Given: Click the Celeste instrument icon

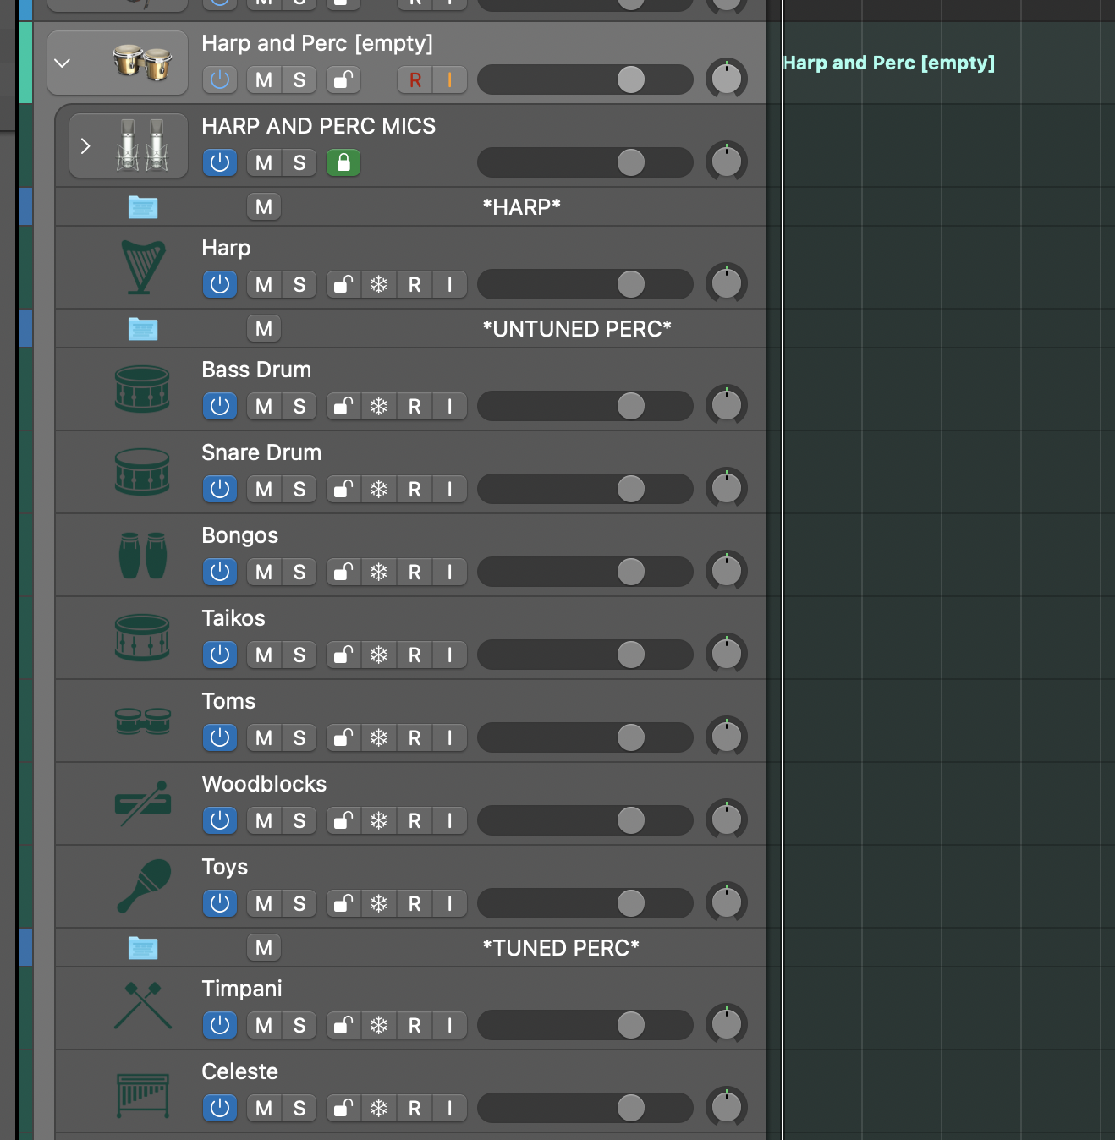Looking at the screenshot, I should (142, 1093).
